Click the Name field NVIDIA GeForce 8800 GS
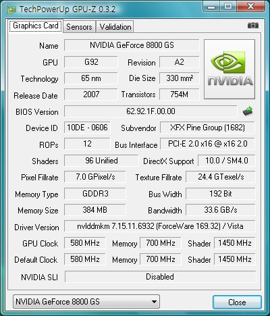Screen dimensions: 270x316 coord(132,45)
